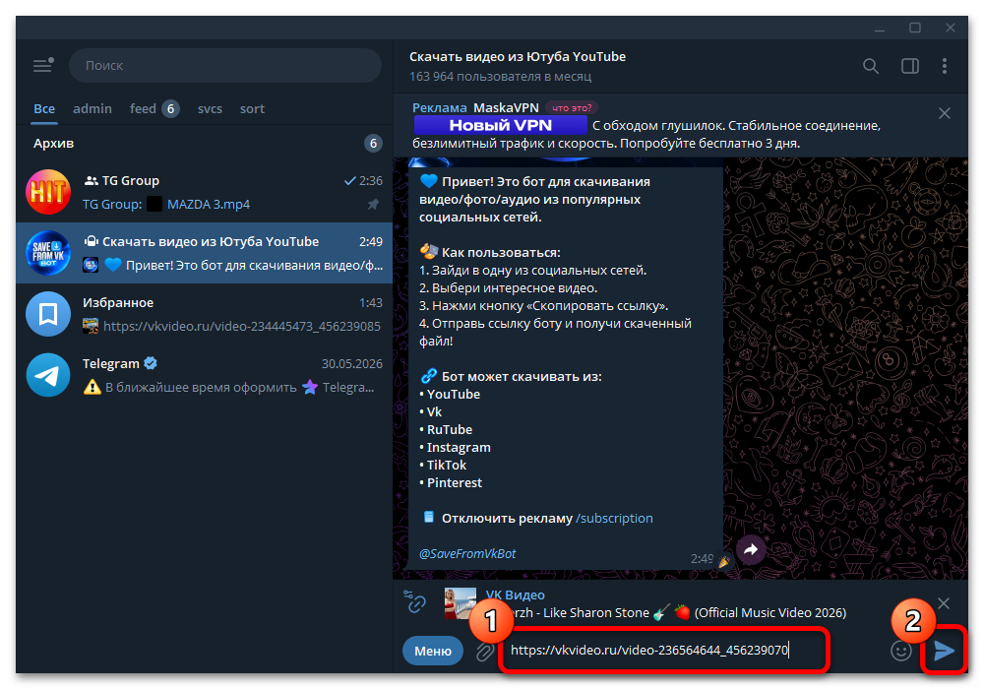Open the Реклама MaskaVPN sponsor link

click(475, 108)
